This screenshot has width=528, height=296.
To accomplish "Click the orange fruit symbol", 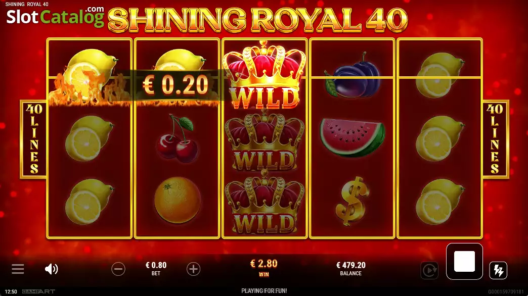I will 178,200.
